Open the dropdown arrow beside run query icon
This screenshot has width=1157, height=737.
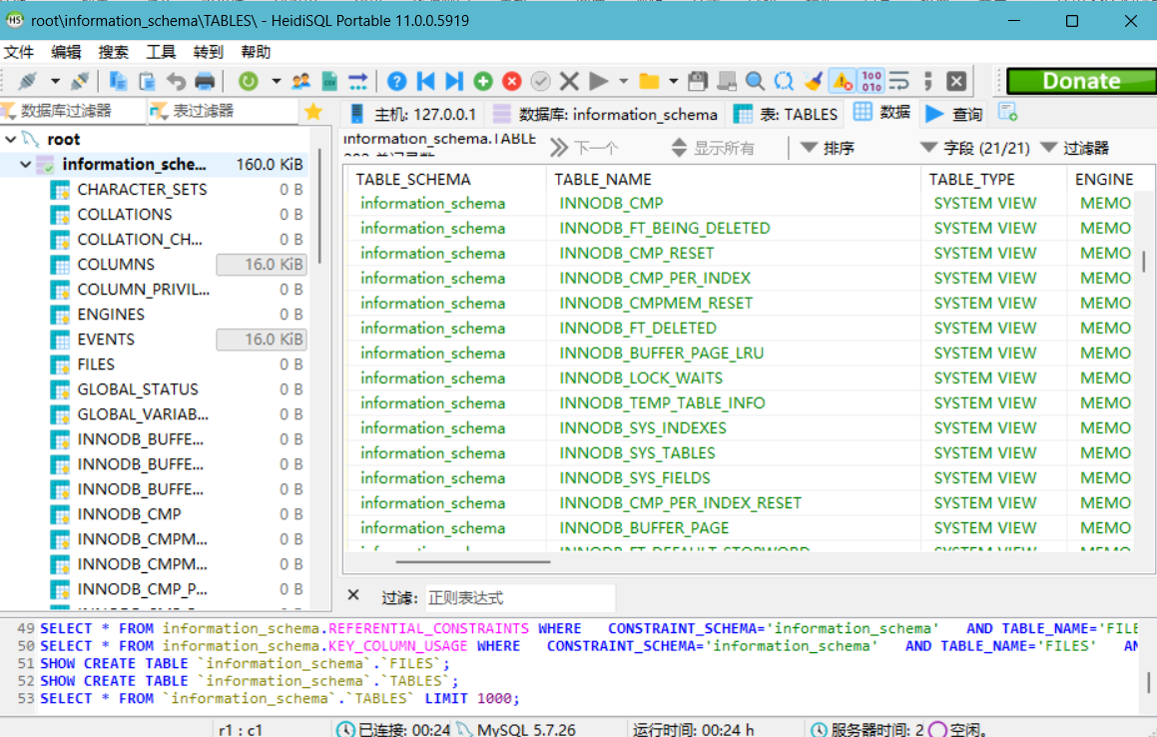pos(624,81)
